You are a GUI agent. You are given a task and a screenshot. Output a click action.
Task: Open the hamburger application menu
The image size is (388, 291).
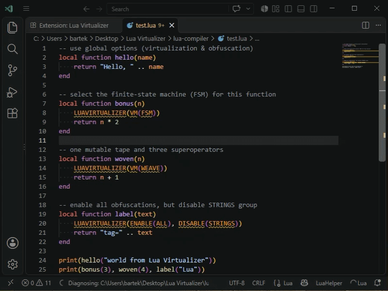(x=26, y=9)
